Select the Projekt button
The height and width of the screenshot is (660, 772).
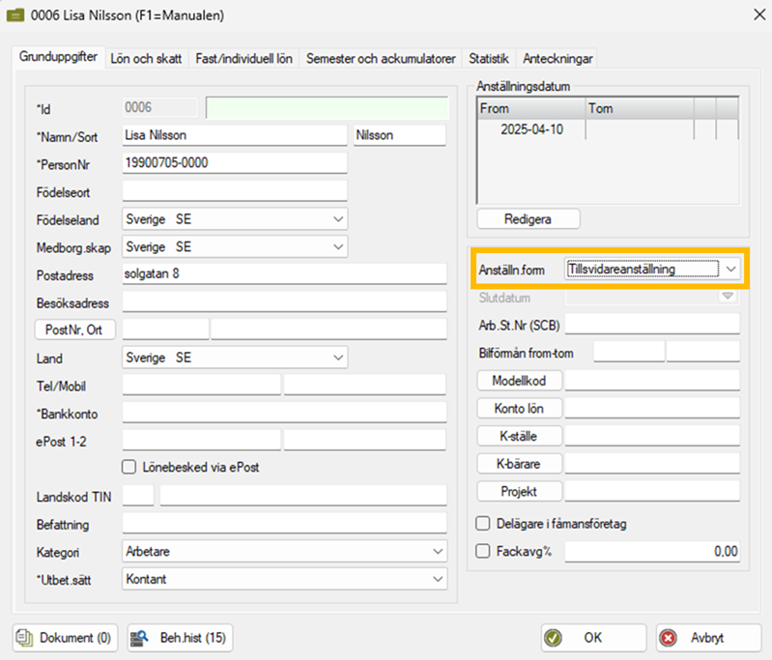tap(519, 492)
